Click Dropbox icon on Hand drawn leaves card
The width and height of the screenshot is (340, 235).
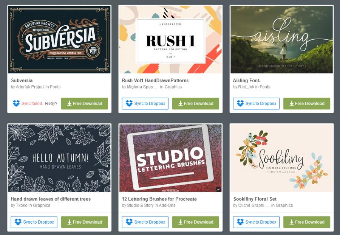coord(18,222)
